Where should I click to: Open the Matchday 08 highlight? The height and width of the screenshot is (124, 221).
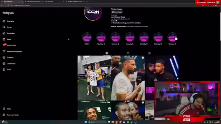172,38
